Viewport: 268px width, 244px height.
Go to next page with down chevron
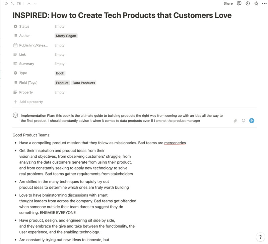tap(35, 4)
